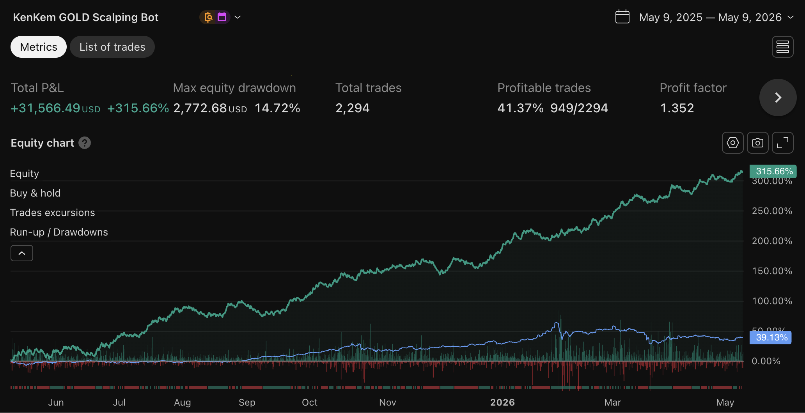The image size is (805, 413).
Task: Click the +315.66% profit percentage
Action: tap(138, 108)
